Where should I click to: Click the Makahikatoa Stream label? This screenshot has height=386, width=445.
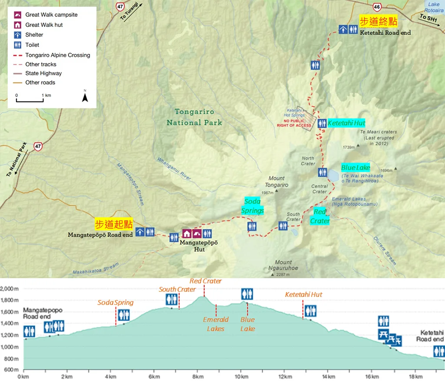click(96, 269)
